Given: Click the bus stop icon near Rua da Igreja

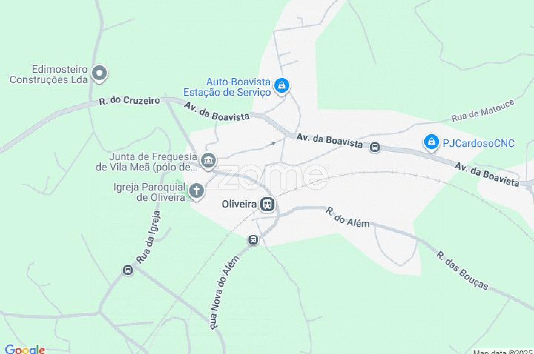Looking at the screenshot, I should click(x=128, y=270).
